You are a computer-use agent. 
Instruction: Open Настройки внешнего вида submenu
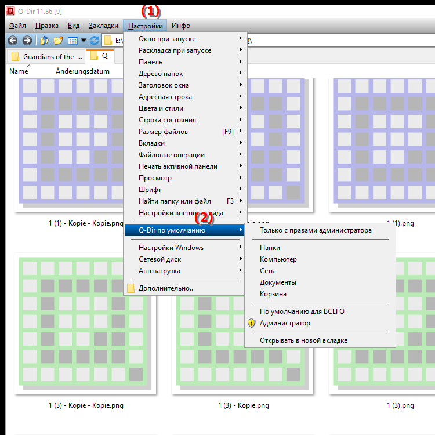[184, 213]
